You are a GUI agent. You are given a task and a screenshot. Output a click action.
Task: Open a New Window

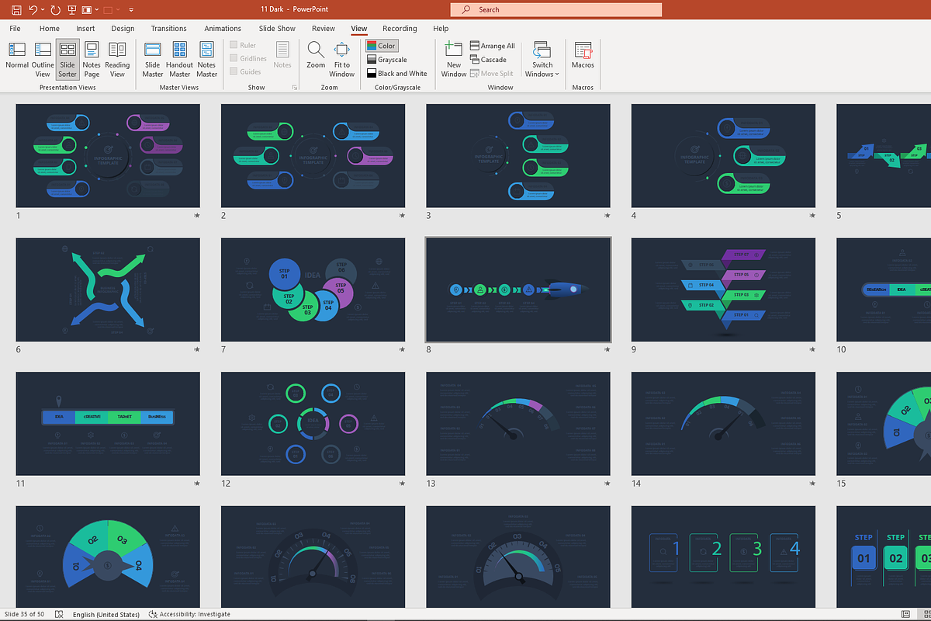coord(454,59)
